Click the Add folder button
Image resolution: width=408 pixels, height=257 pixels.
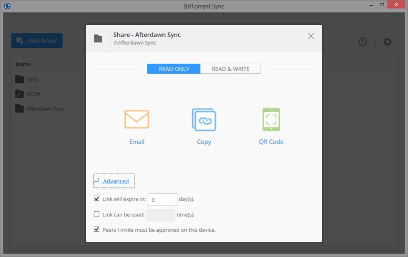37,40
